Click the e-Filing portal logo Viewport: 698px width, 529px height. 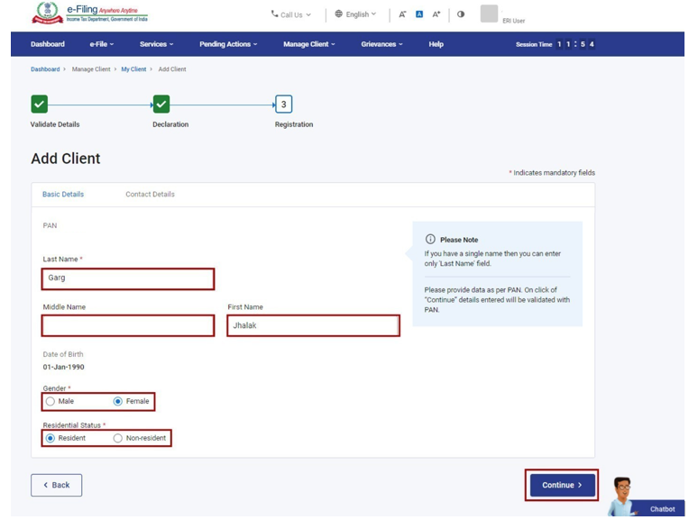88,14
